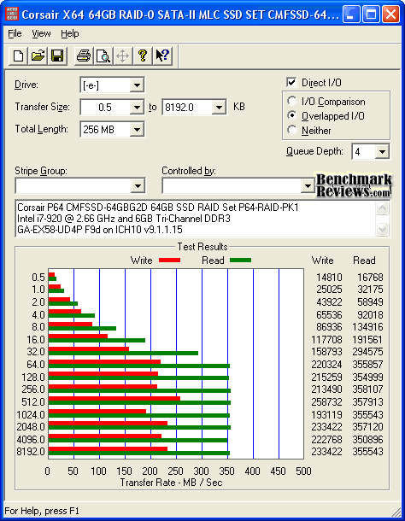
Task: Click the description box scroll up arrow
Action: click(x=383, y=208)
